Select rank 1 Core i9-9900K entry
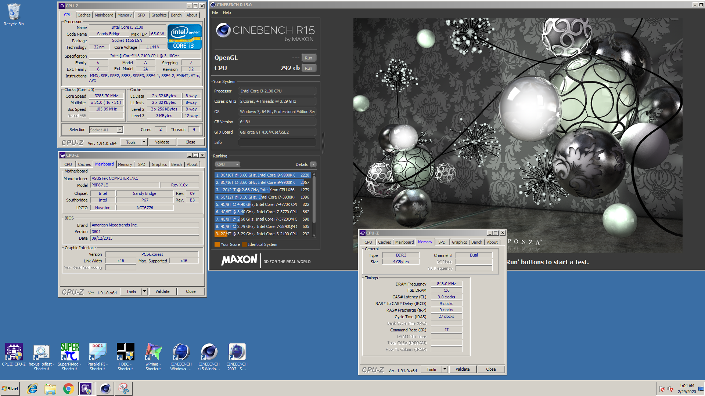The image size is (705, 396). (x=263, y=175)
